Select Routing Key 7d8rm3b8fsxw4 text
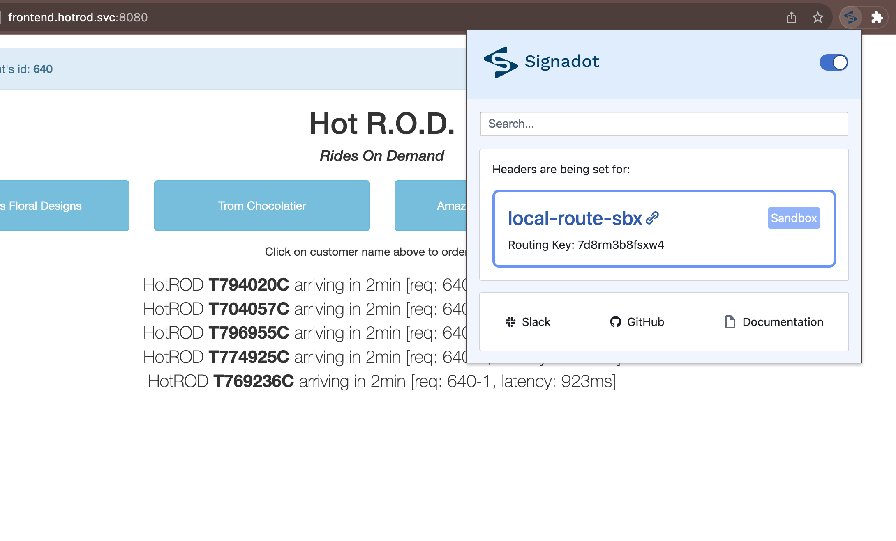 pos(586,245)
